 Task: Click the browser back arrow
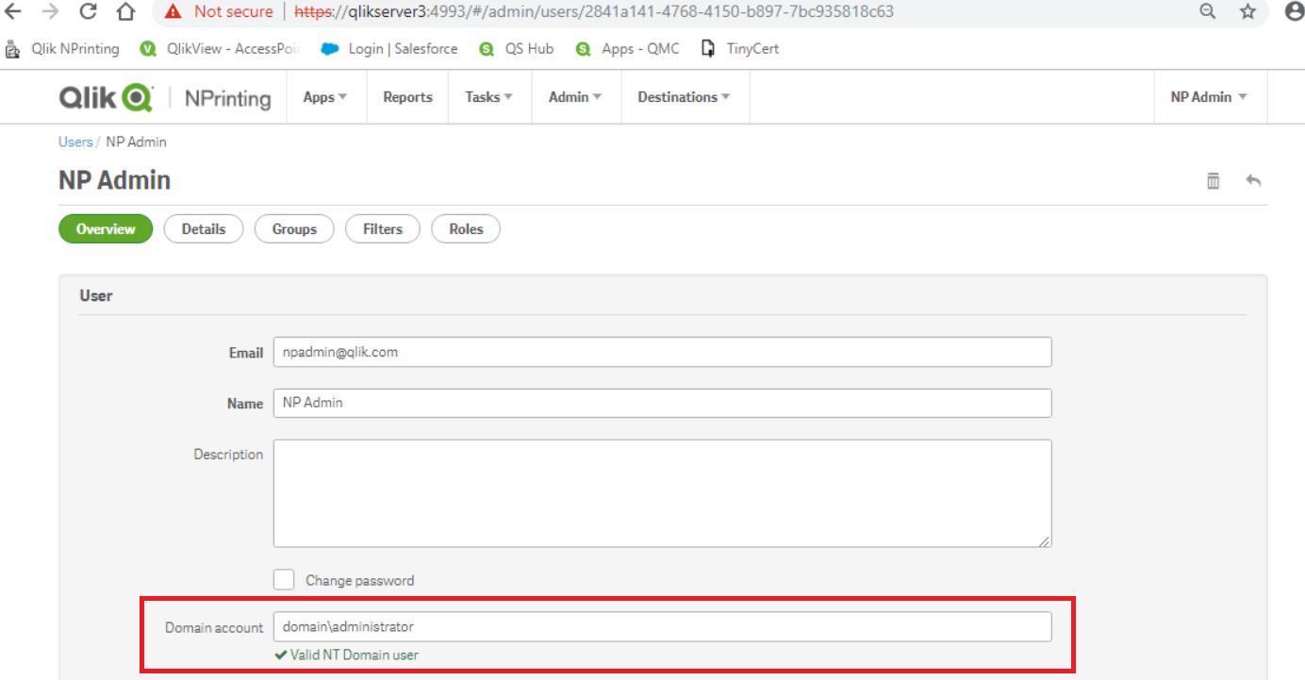point(13,11)
